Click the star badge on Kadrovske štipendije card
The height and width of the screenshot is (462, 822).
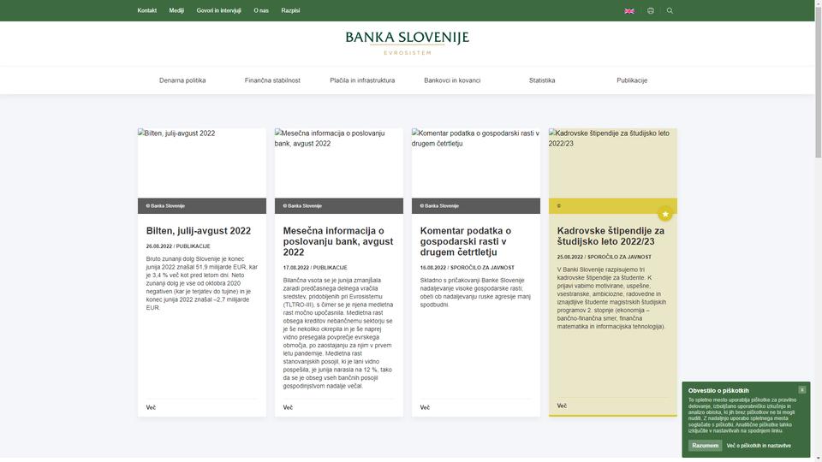665,214
